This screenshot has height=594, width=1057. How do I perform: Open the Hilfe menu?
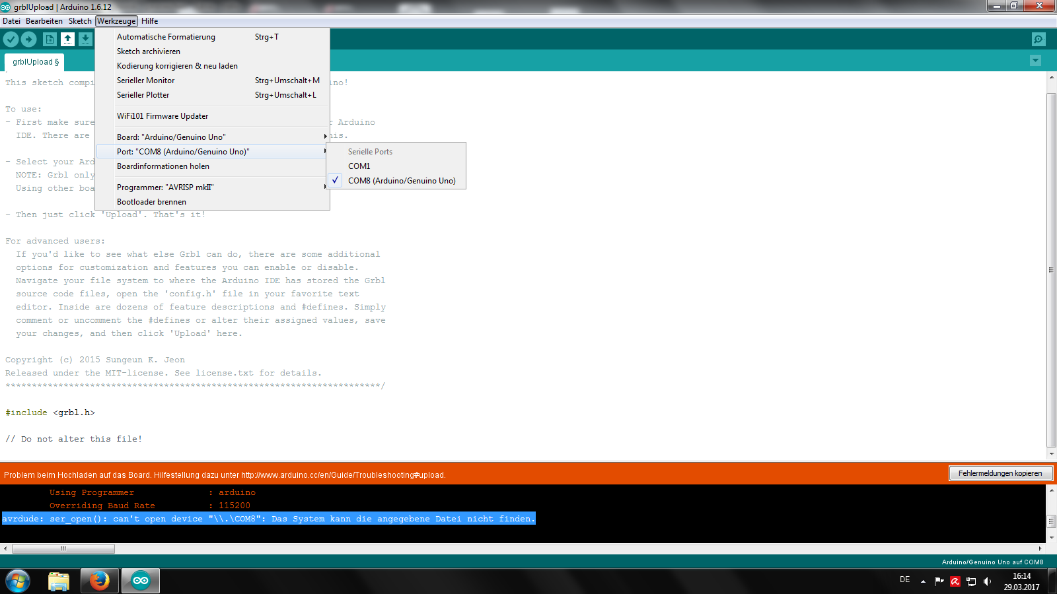coord(149,21)
